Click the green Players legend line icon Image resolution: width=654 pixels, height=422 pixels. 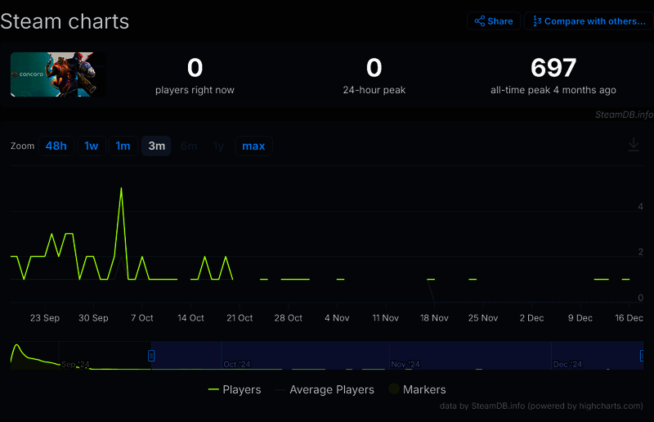point(214,389)
